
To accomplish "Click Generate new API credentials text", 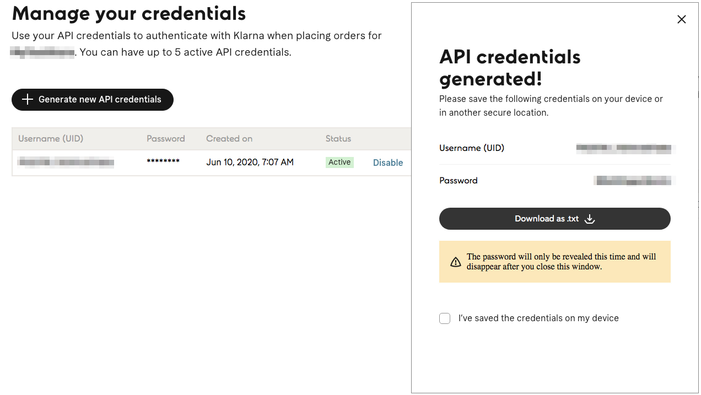I will tap(100, 100).
